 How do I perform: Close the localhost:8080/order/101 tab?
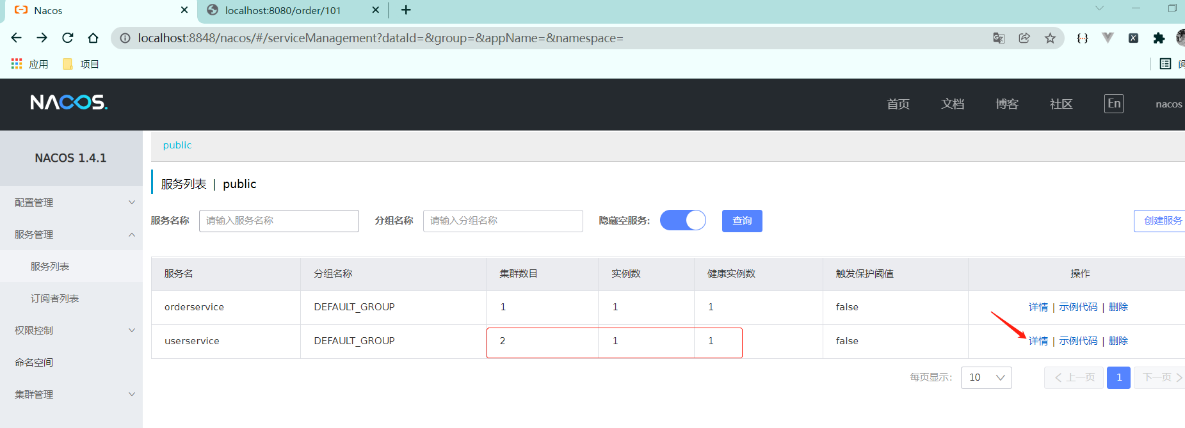point(376,10)
